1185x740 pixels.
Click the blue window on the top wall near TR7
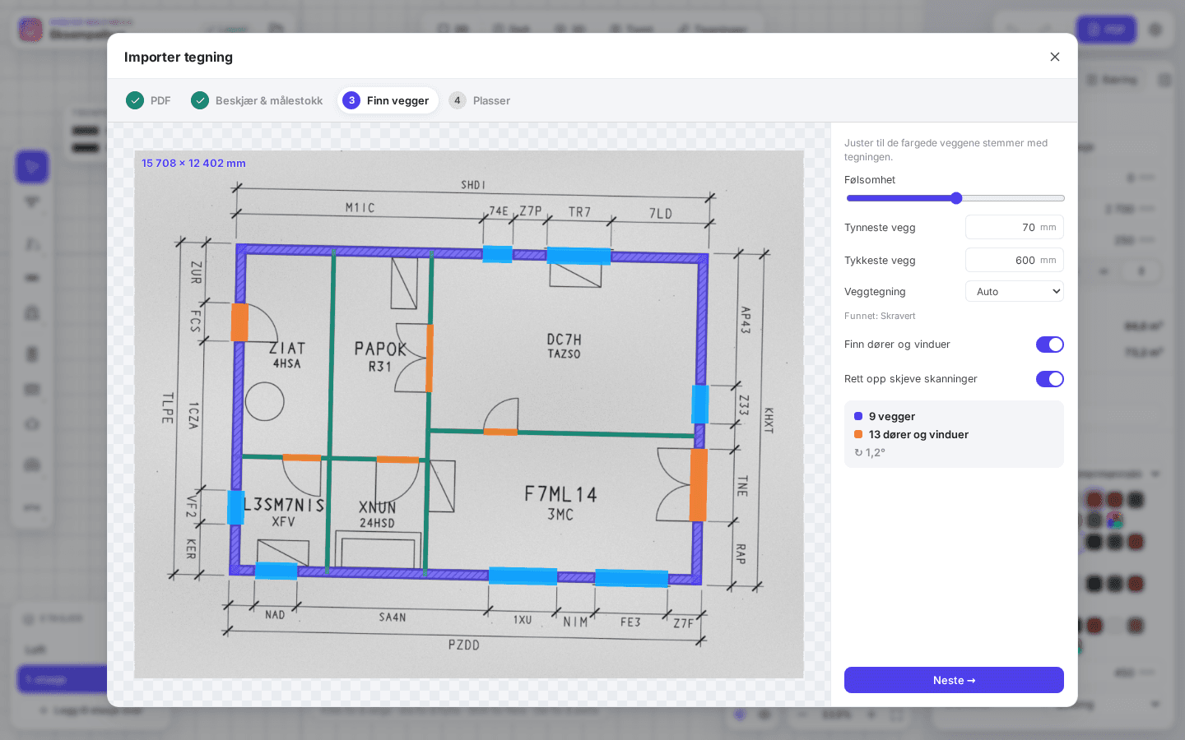pyautogui.click(x=579, y=256)
